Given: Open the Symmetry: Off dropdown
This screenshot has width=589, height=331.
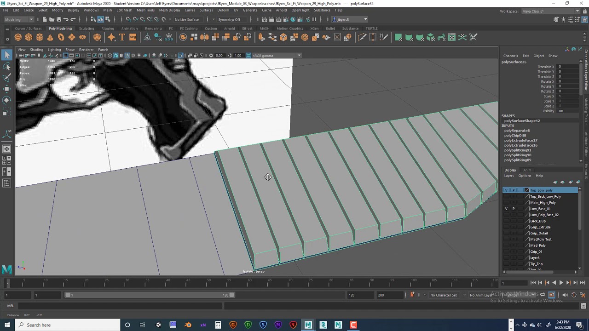Looking at the screenshot, I should pyautogui.click(x=231, y=19).
